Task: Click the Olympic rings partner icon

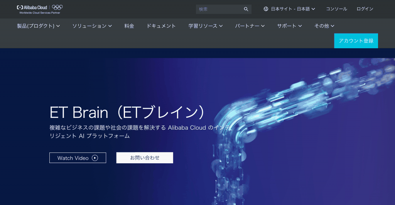Action: pyautogui.click(x=57, y=7)
